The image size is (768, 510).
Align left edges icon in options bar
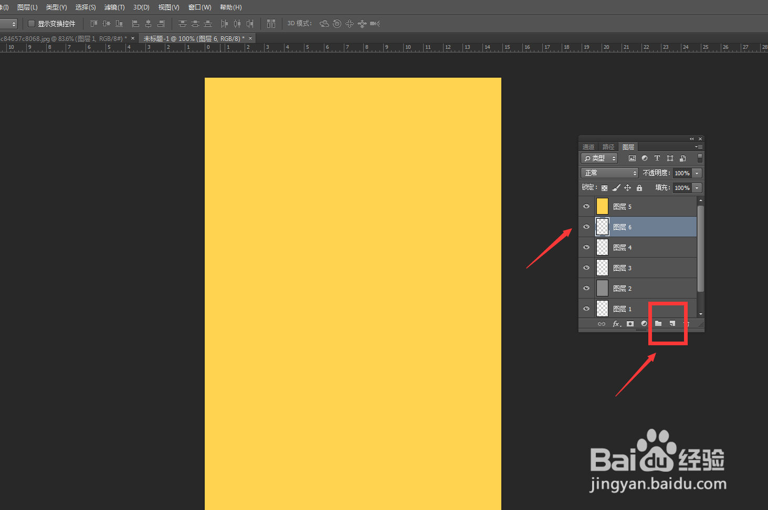pyautogui.click(x=135, y=24)
